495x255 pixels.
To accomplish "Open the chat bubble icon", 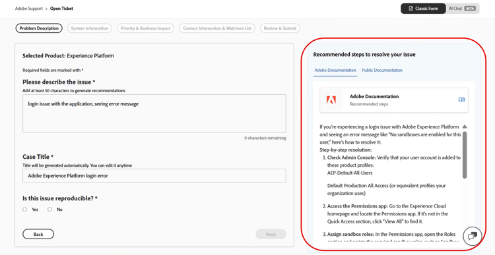I will pos(473,236).
